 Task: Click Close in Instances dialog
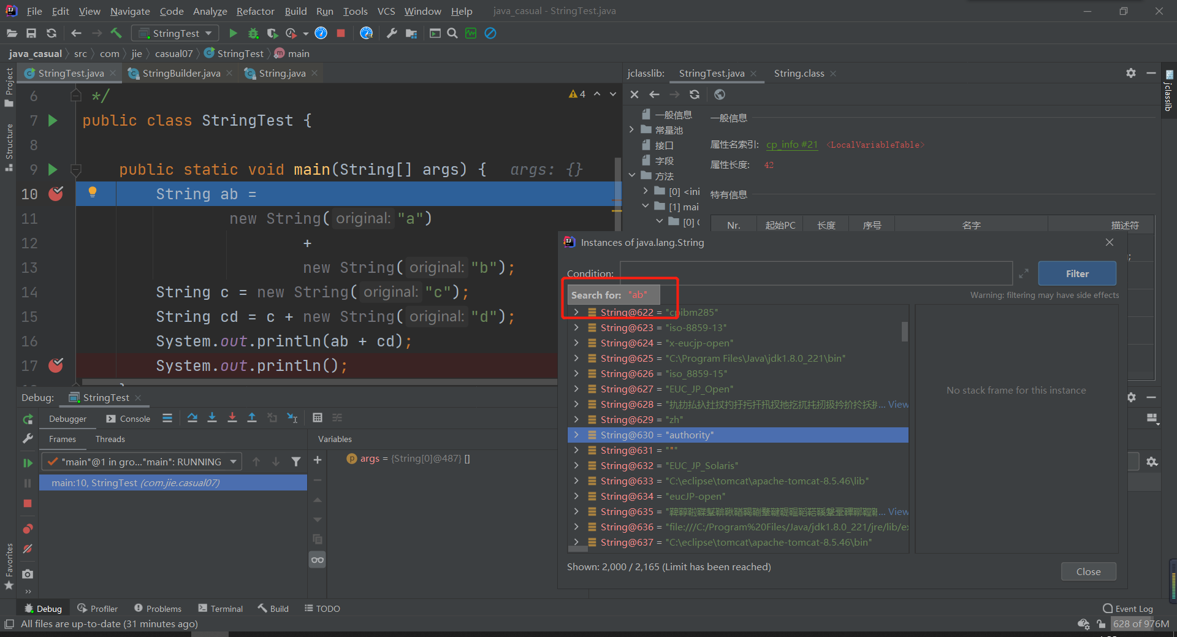(1088, 571)
